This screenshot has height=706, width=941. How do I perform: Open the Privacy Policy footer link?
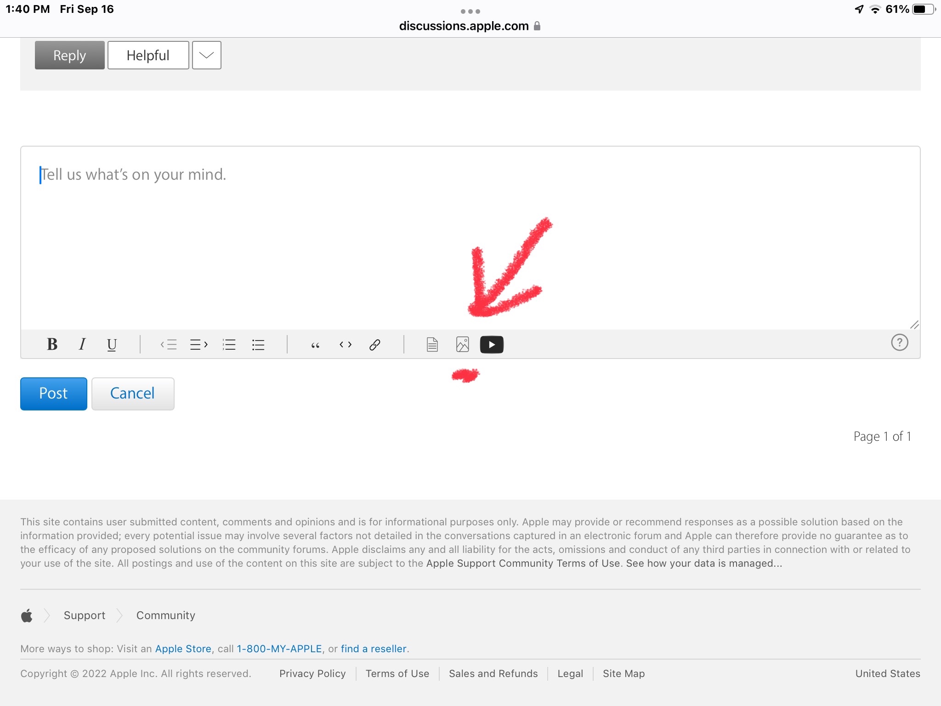click(312, 673)
